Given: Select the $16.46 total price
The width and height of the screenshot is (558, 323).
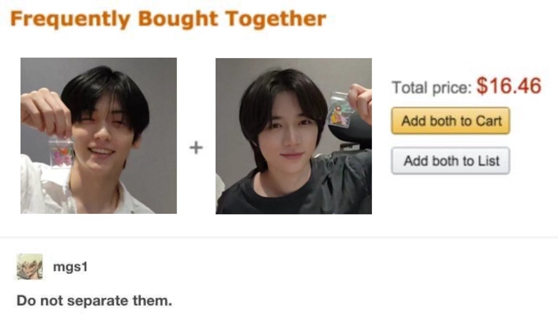Looking at the screenshot, I should click(x=509, y=86).
